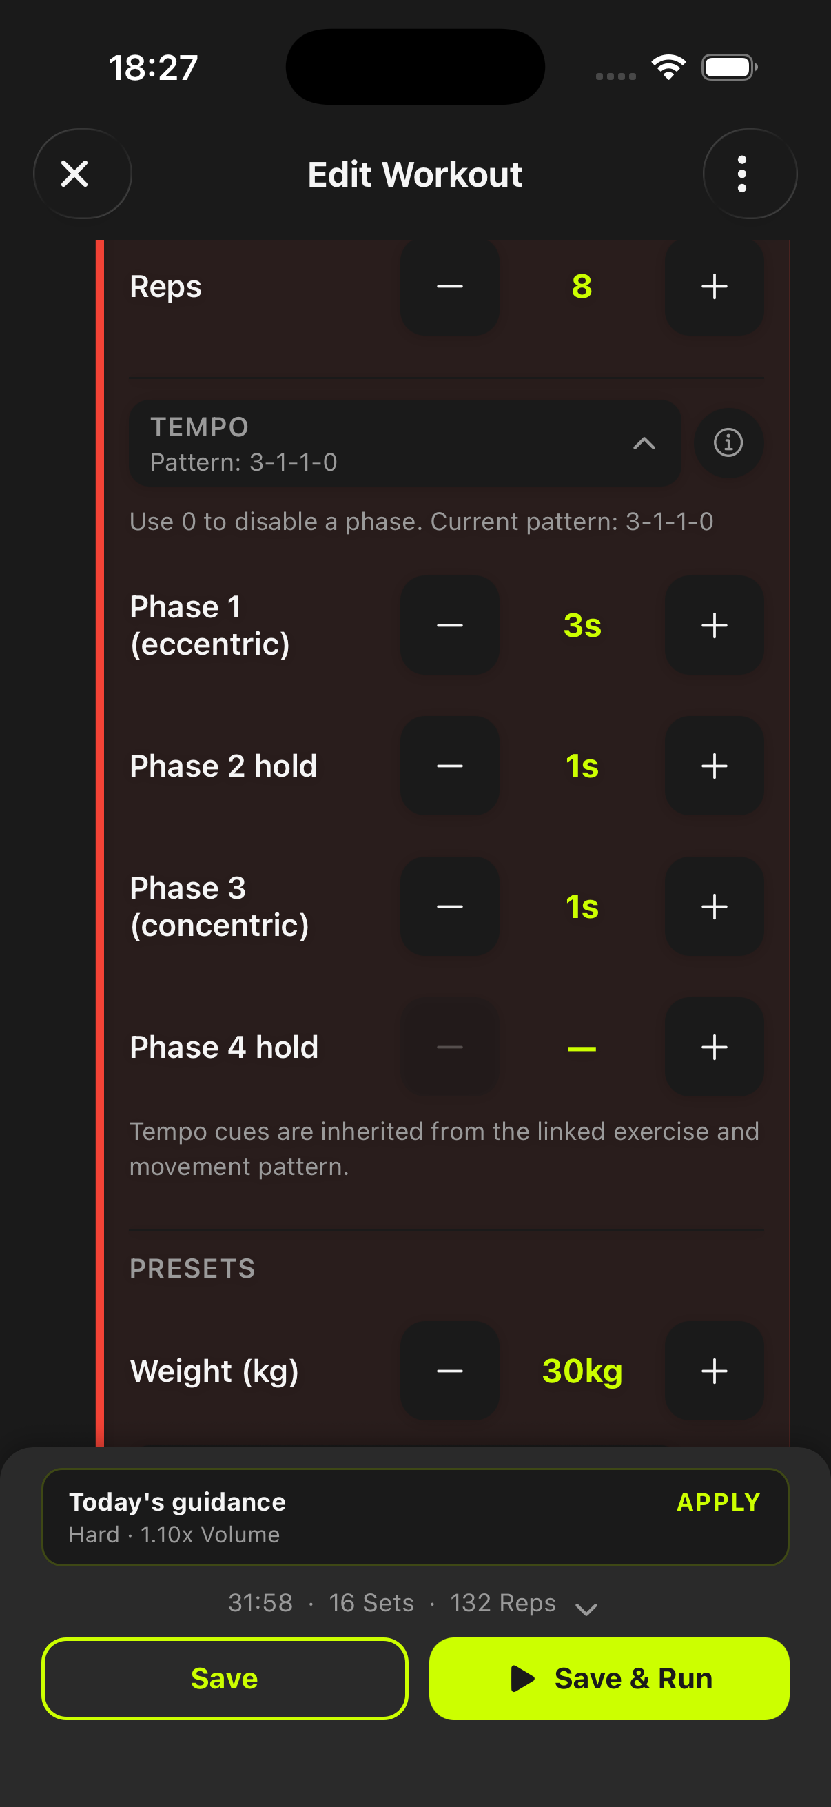Collapse the Tempo section
This screenshot has height=1807, width=831.
(x=644, y=443)
